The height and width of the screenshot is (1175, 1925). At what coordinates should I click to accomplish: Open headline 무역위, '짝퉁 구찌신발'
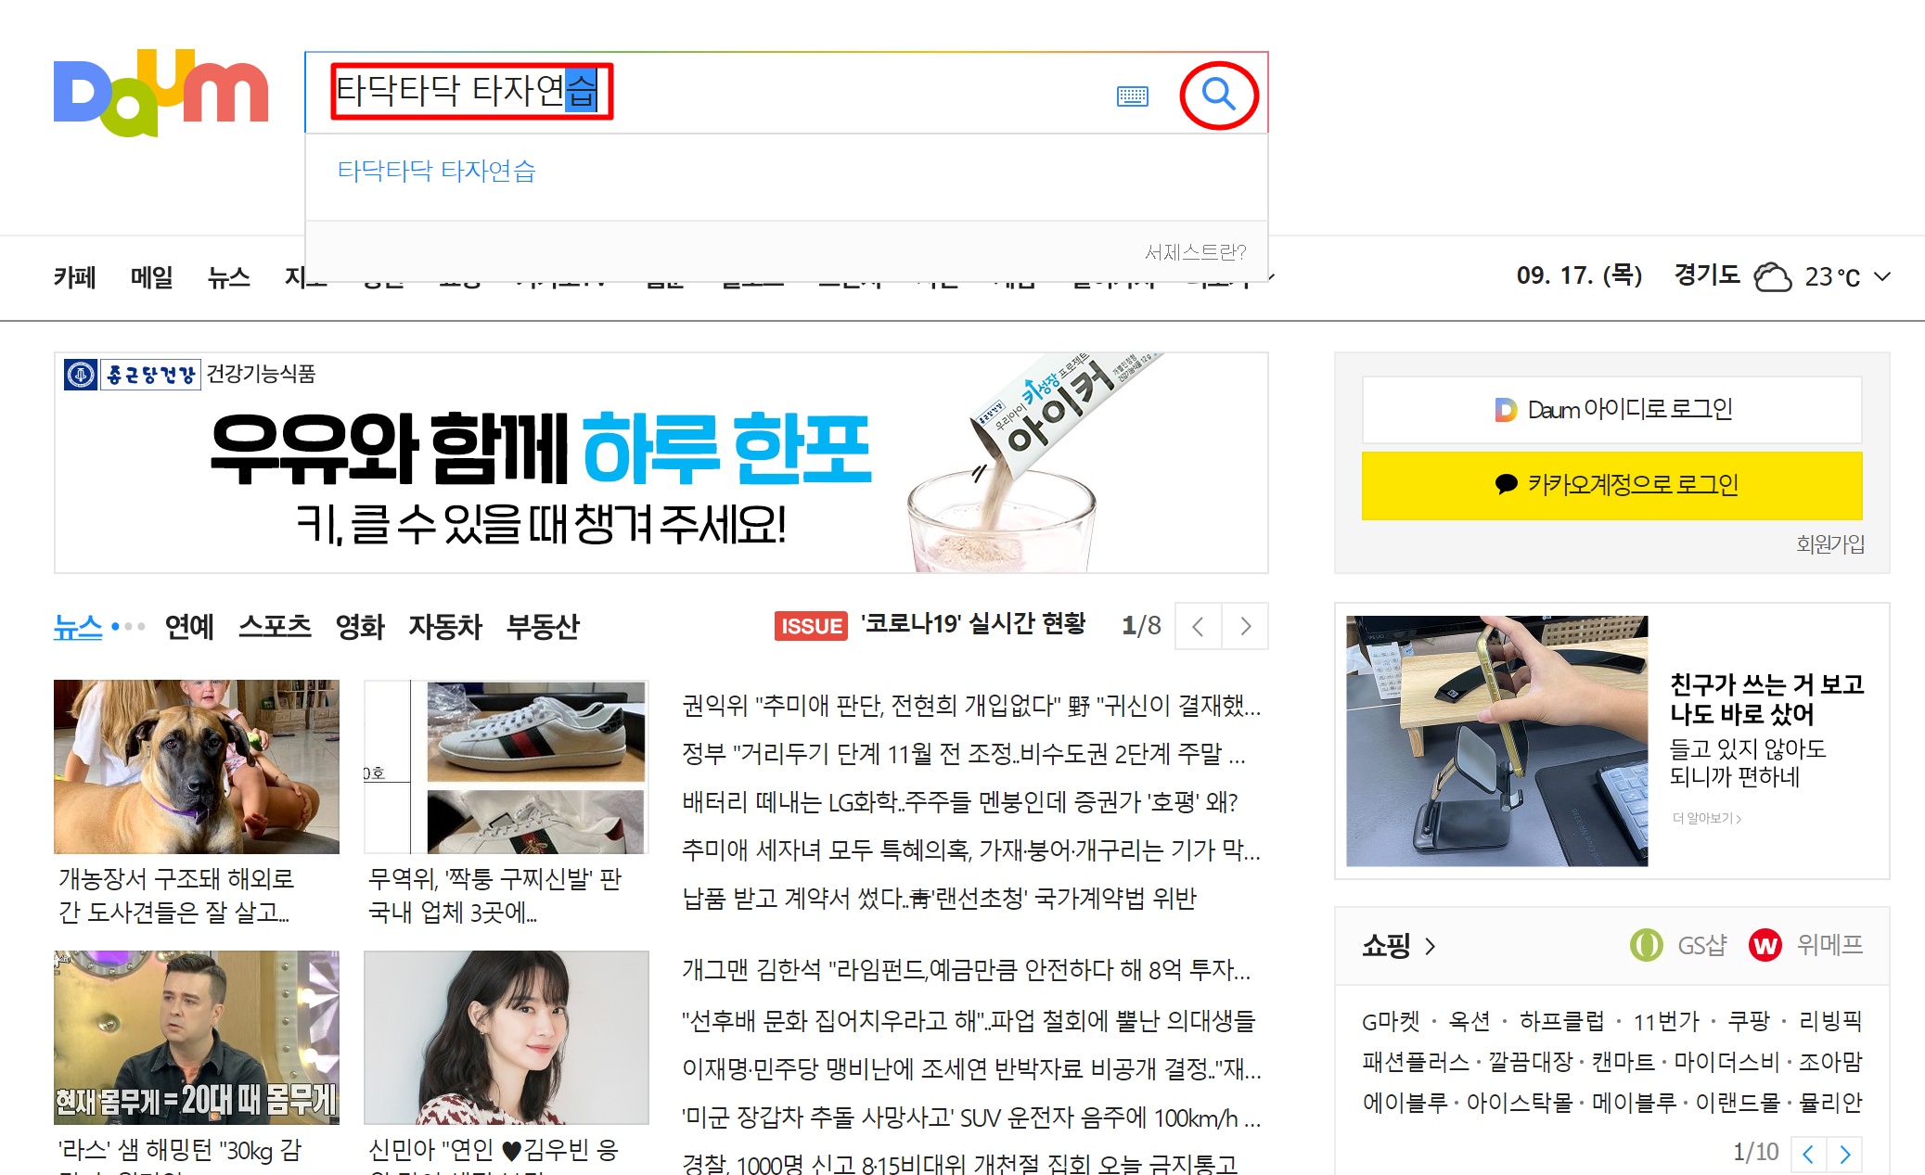tap(494, 895)
